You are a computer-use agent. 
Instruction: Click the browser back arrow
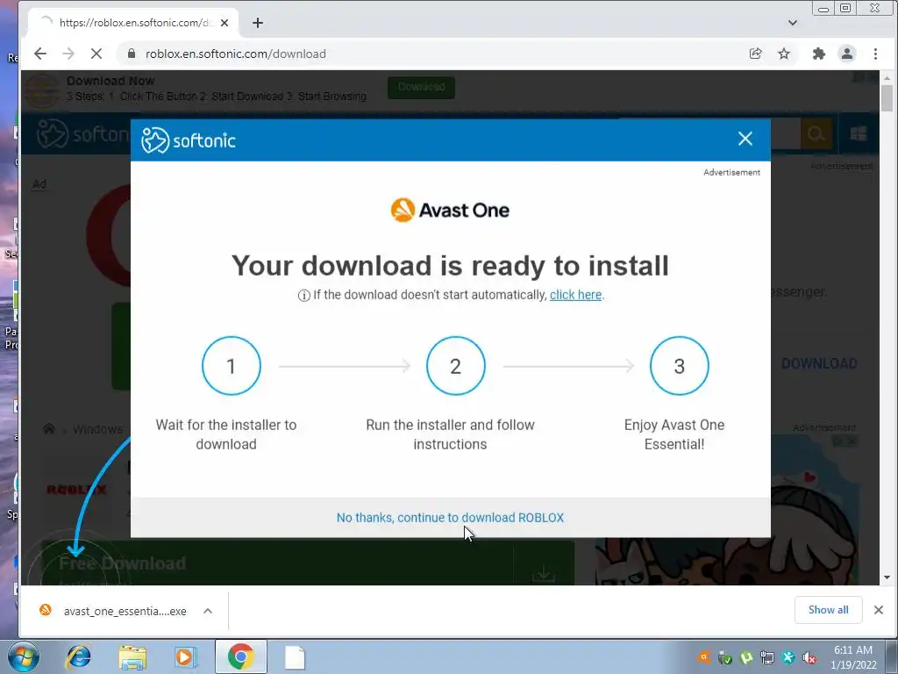[x=40, y=54]
